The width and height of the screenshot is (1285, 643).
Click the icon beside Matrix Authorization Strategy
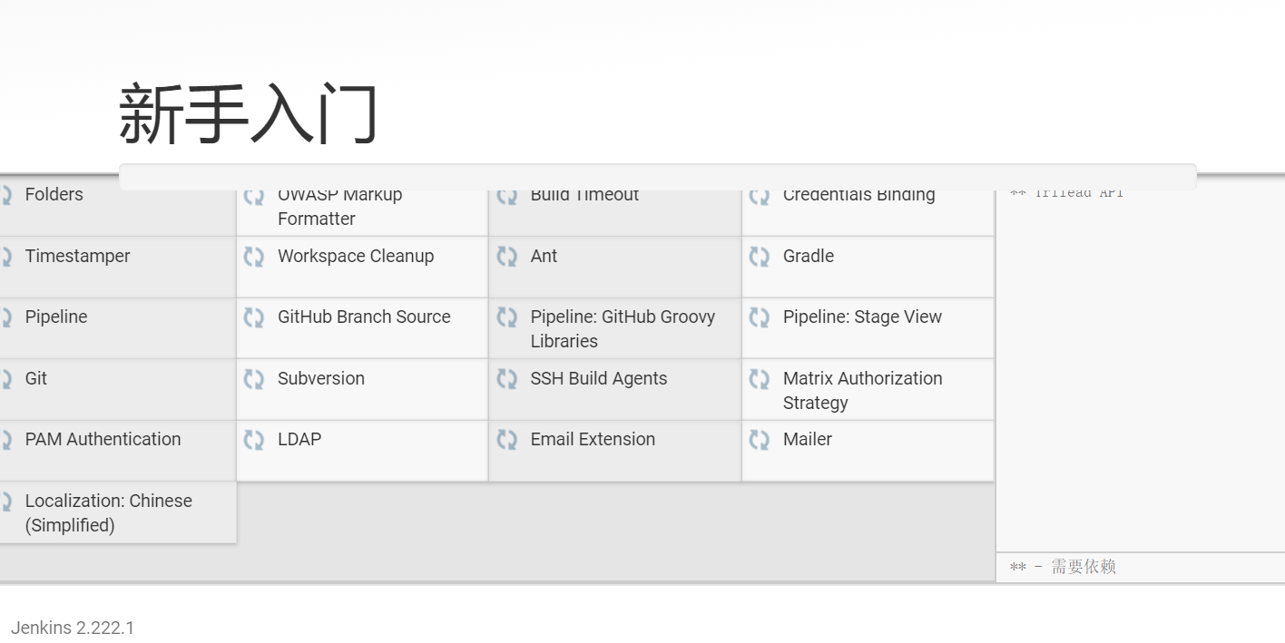click(x=759, y=379)
